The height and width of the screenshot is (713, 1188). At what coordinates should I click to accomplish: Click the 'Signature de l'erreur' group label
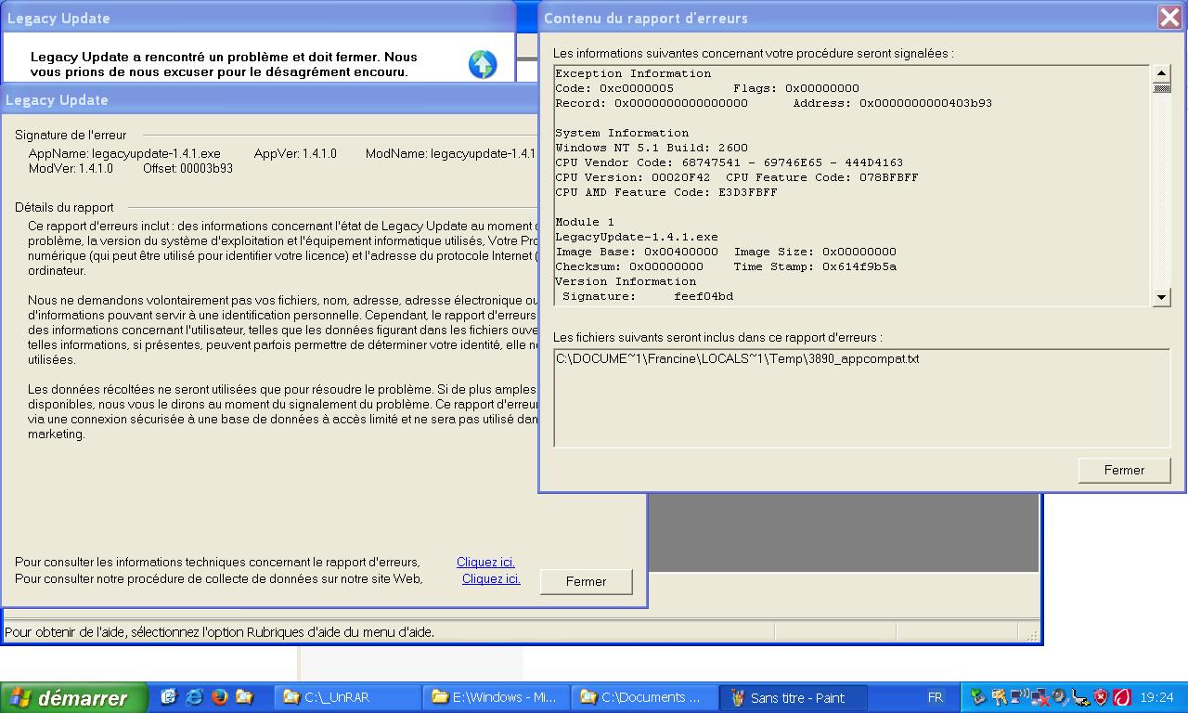[x=71, y=135]
